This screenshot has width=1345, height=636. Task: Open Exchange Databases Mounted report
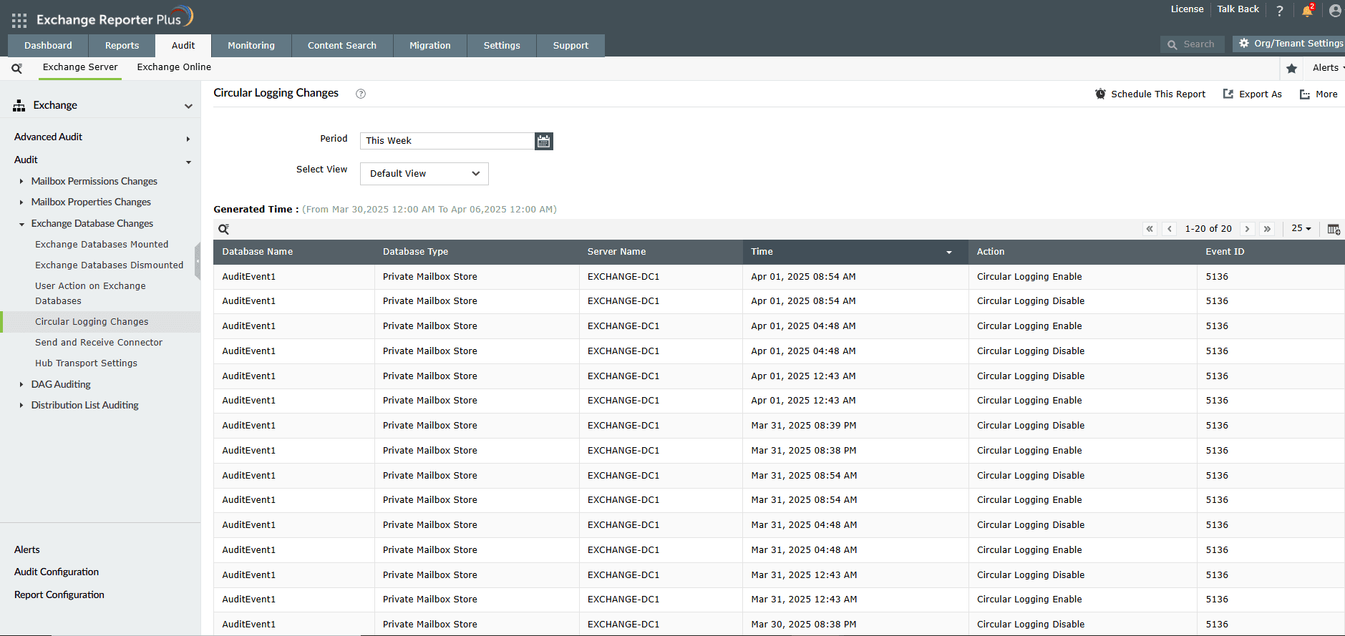102,245
